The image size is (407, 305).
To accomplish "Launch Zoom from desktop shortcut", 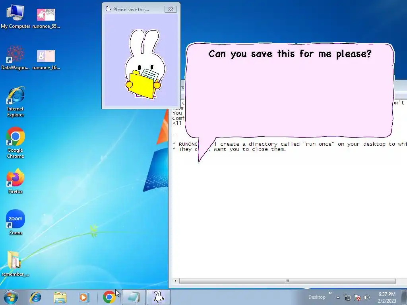I will [16, 222].
